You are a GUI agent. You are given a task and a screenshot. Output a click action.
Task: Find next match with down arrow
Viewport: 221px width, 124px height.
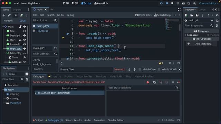pos(135,70)
